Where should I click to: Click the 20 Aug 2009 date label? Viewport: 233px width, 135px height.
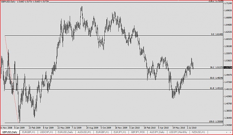click(x=92, y=128)
